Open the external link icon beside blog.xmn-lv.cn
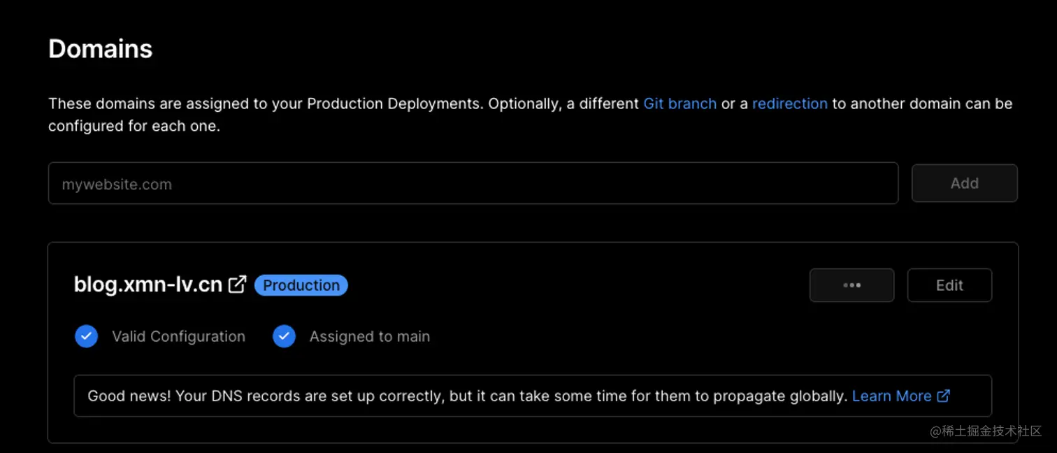 point(238,285)
